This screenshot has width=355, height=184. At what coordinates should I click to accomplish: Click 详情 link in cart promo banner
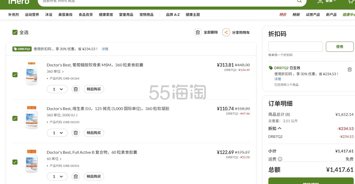tap(105, 49)
